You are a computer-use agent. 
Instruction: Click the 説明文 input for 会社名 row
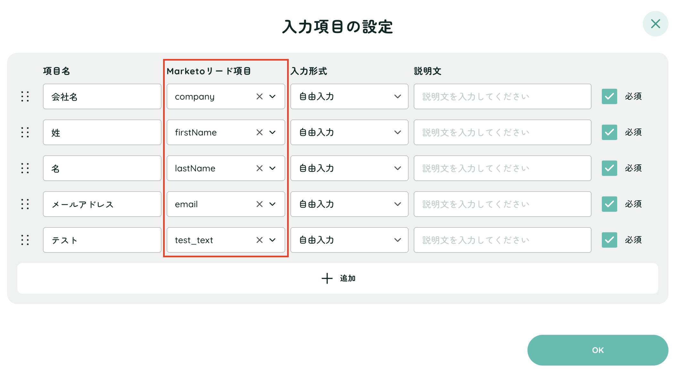click(x=502, y=96)
